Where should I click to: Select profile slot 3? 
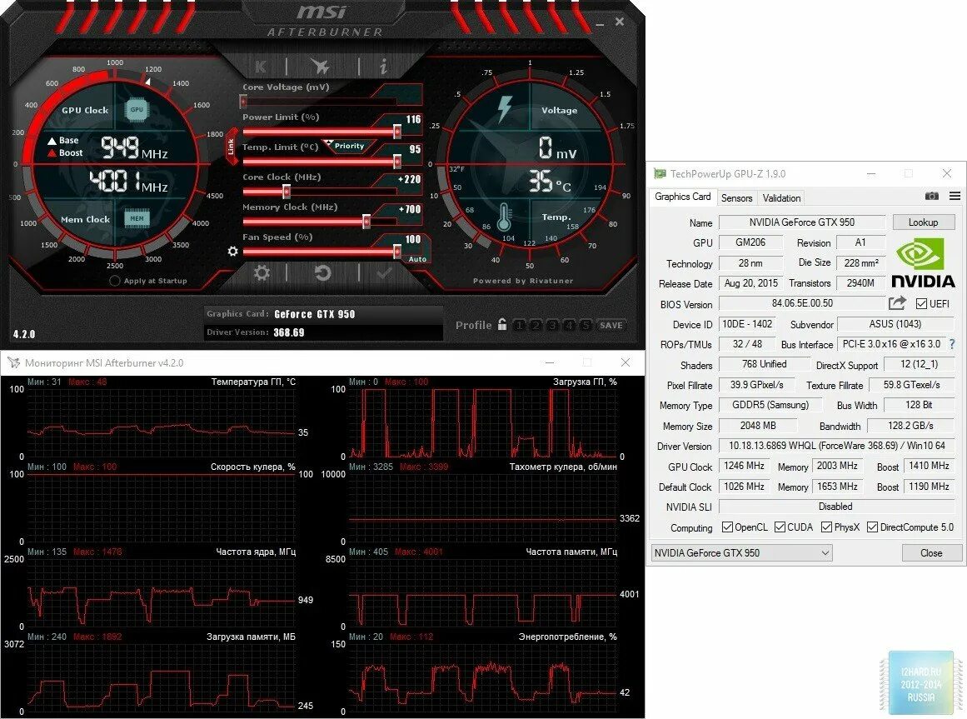click(x=552, y=325)
